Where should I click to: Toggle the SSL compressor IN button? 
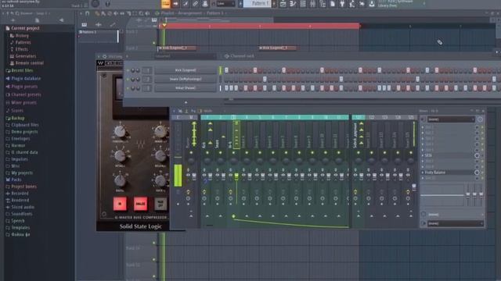click(120, 204)
